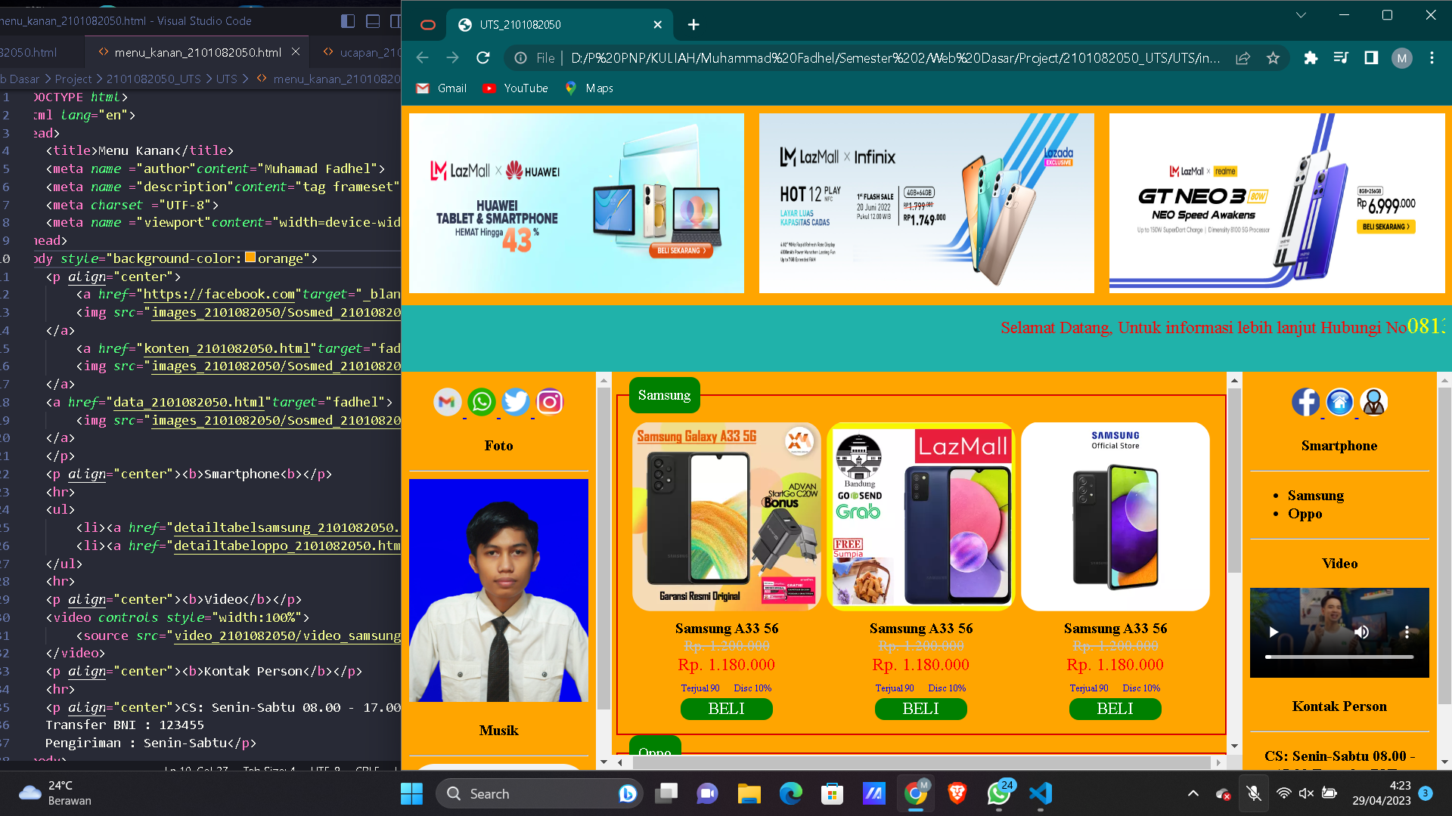This screenshot has width=1452, height=816.
Task: Open Chrome three-dot menu
Action: pyautogui.click(x=1432, y=58)
